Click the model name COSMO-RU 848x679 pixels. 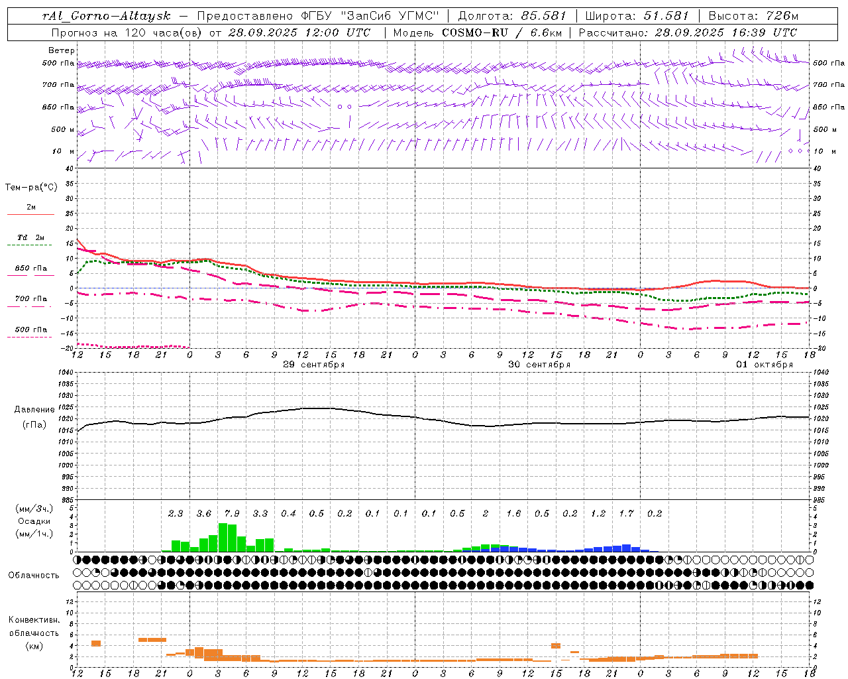click(x=474, y=32)
